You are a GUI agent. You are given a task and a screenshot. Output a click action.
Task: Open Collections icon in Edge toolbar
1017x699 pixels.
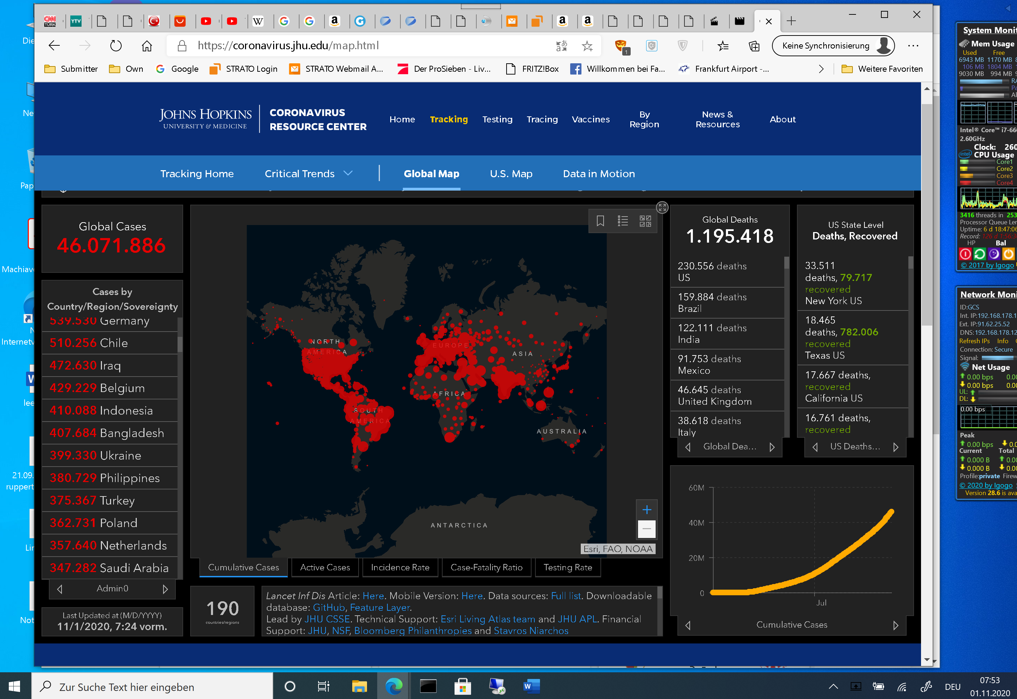[x=754, y=46]
